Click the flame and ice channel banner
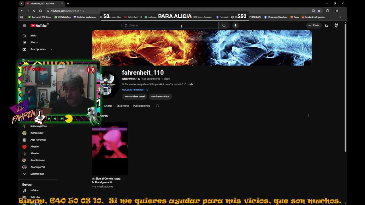365x205 pixels. tap(202, 48)
